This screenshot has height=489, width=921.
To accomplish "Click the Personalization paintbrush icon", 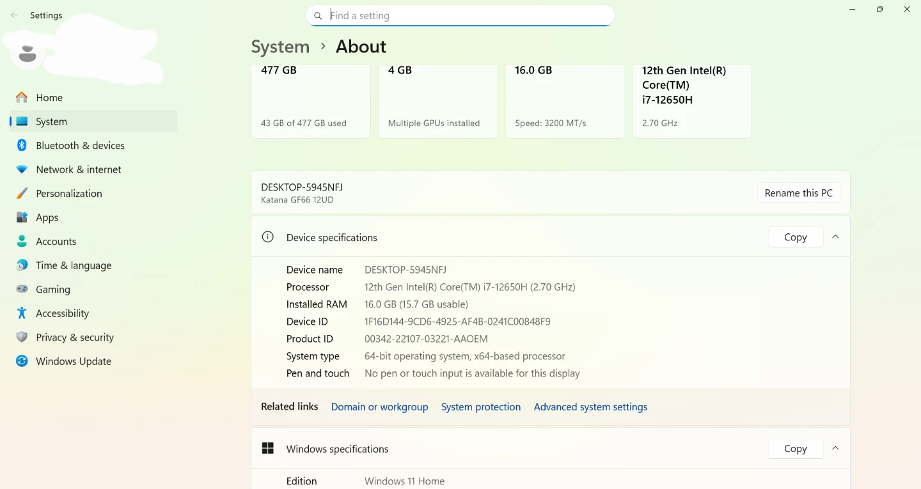I will (22, 194).
